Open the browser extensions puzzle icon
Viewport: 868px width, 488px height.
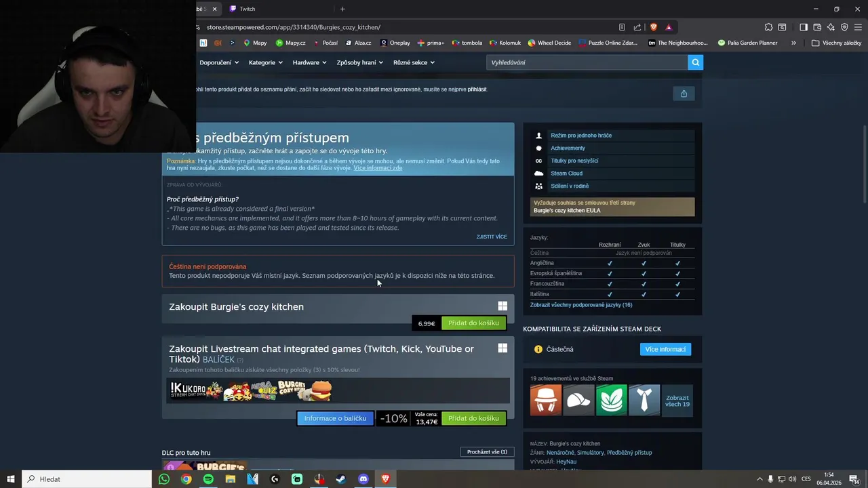pos(768,27)
